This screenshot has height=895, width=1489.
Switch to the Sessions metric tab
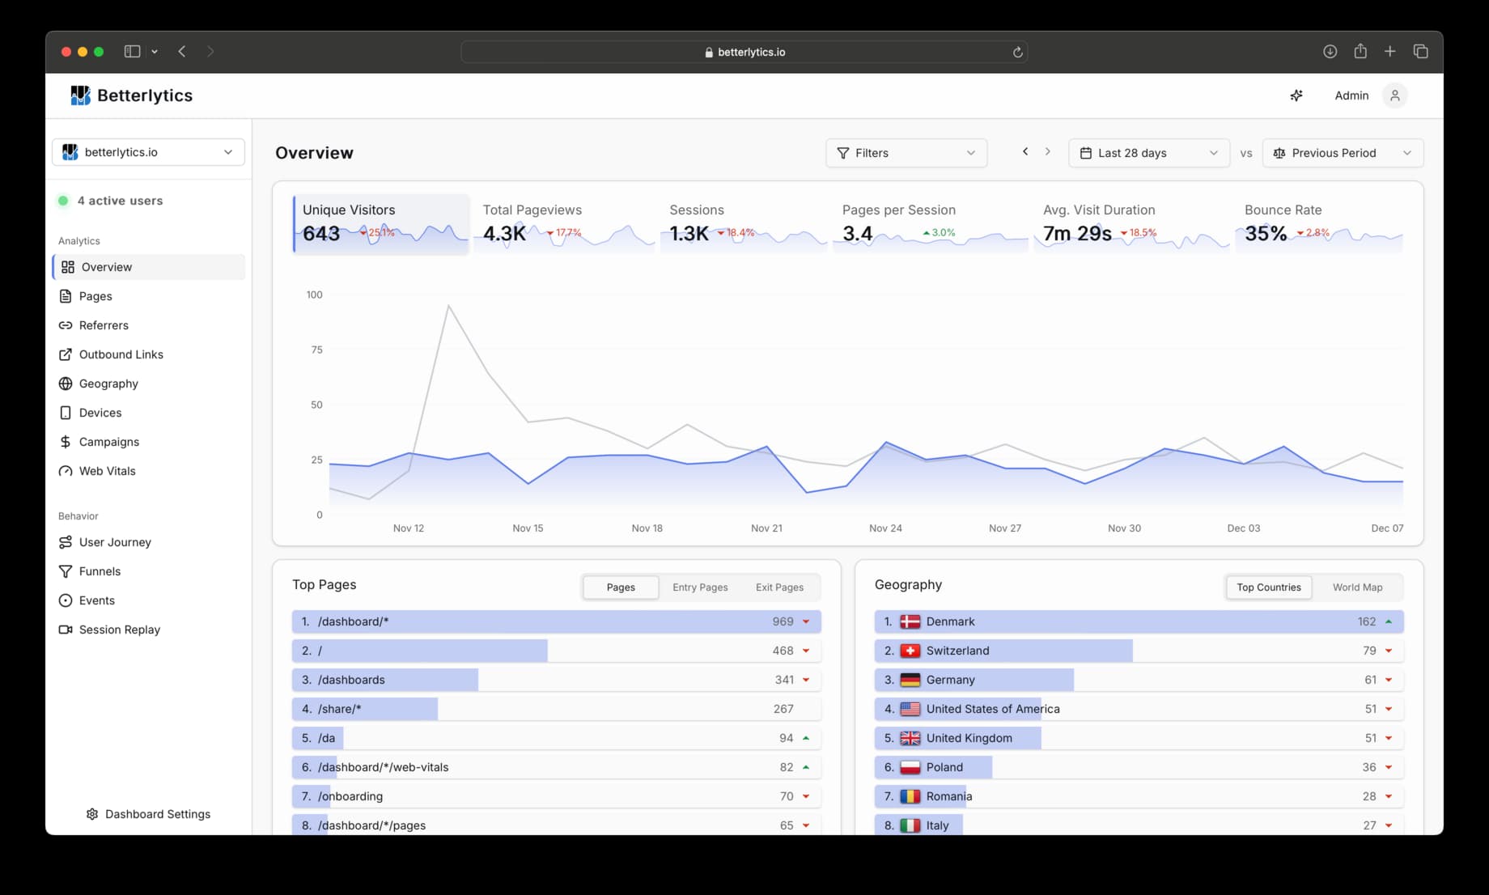click(741, 224)
